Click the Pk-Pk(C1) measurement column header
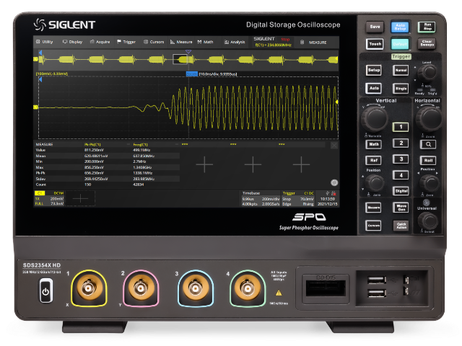 (x=92, y=144)
